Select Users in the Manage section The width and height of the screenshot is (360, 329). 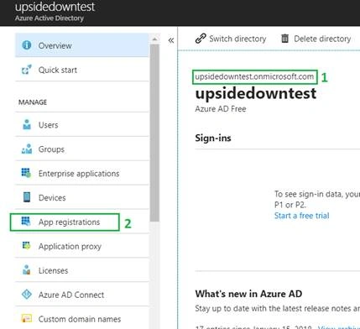coord(81,124)
